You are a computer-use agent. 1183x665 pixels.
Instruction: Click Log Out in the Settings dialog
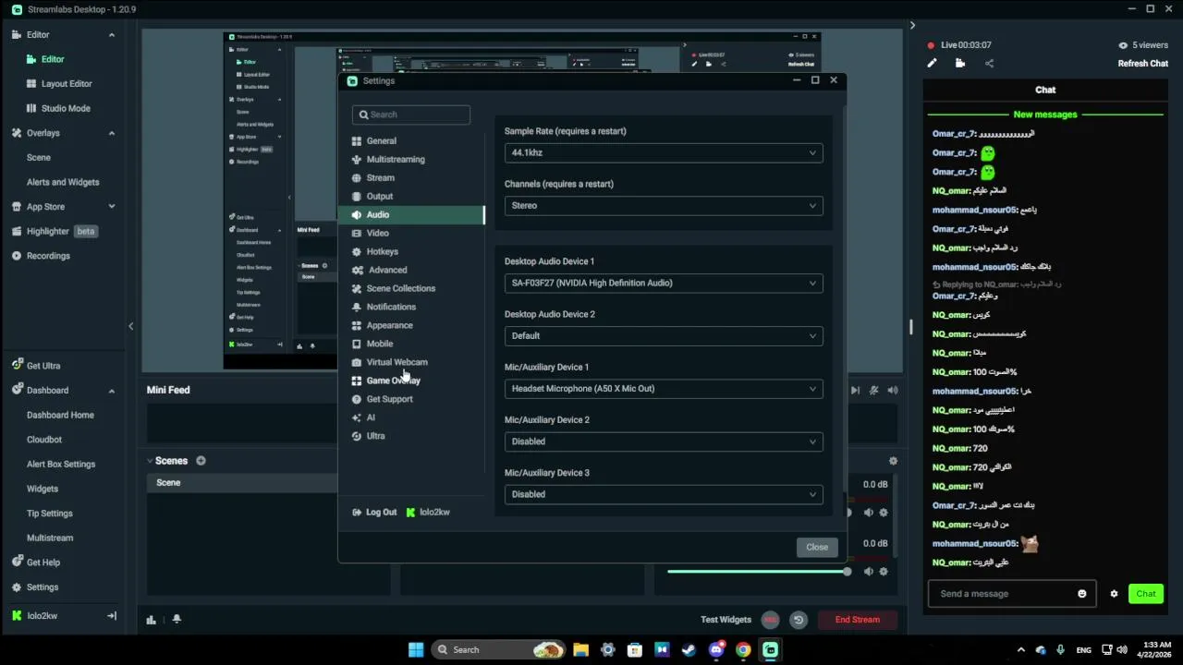point(375,513)
